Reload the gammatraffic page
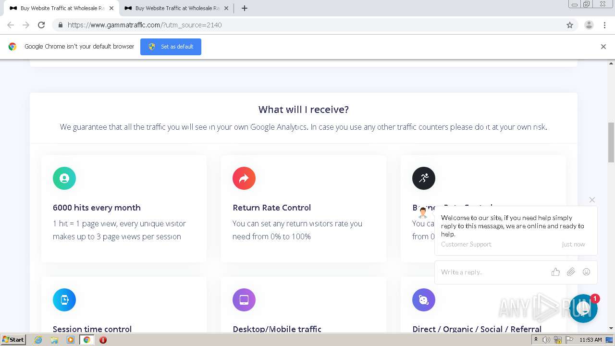This screenshot has height=346, width=615. (x=41, y=25)
